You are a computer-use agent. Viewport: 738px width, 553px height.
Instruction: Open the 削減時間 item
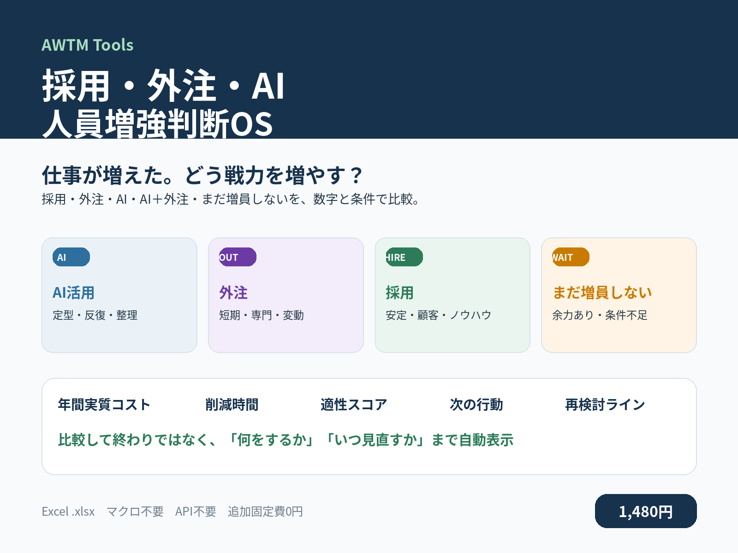coord(232,405)
